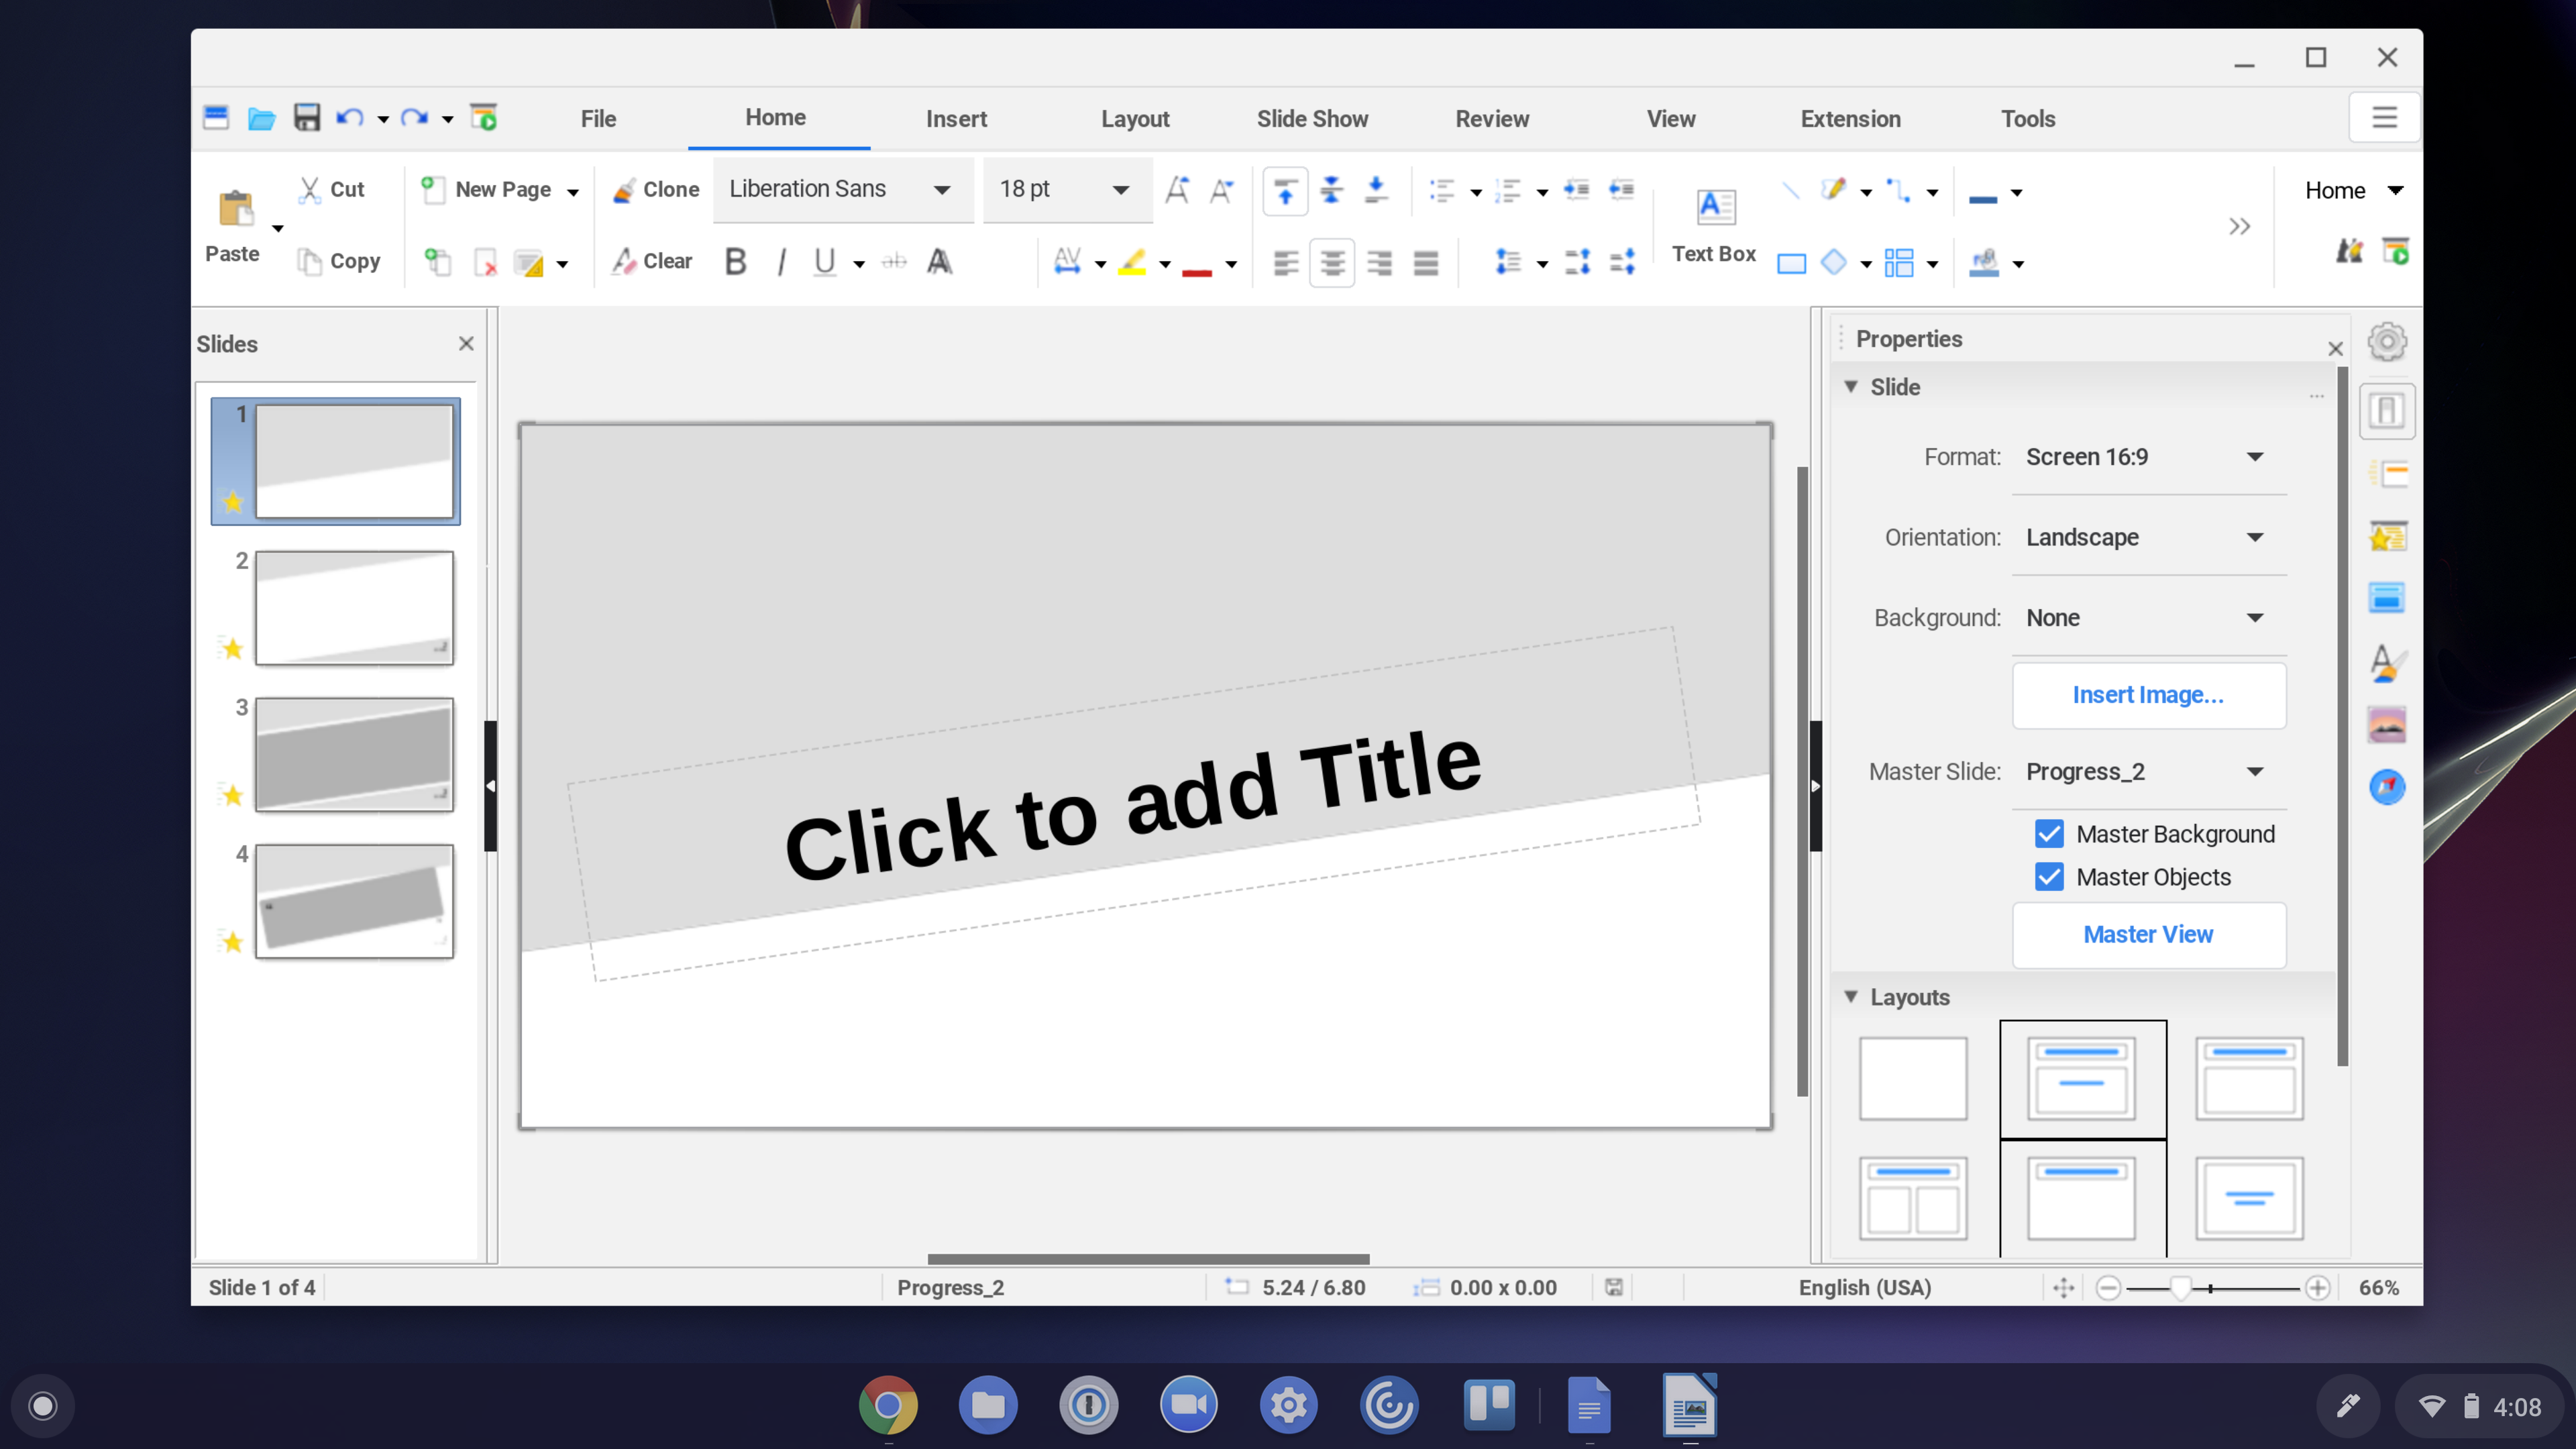
Task: Apply strikethrough formatting
Action: (x=894, y=262)
